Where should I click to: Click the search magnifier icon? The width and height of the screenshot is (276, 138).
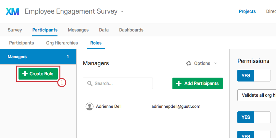[90, 83]
